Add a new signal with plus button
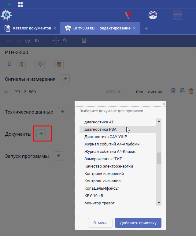Image resolution: width=196 pixels, height=236 pixels. pos(65,79)
